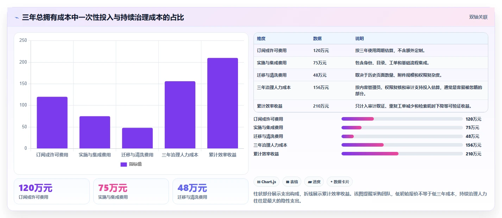502x218 pixels.
Task: Select table cell 实施与集成费用
Action: tap(272, 63)
